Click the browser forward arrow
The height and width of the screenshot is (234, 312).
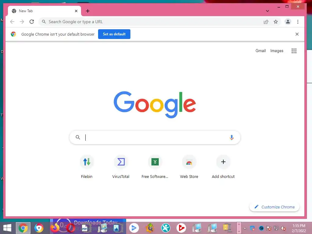point(22,22)
